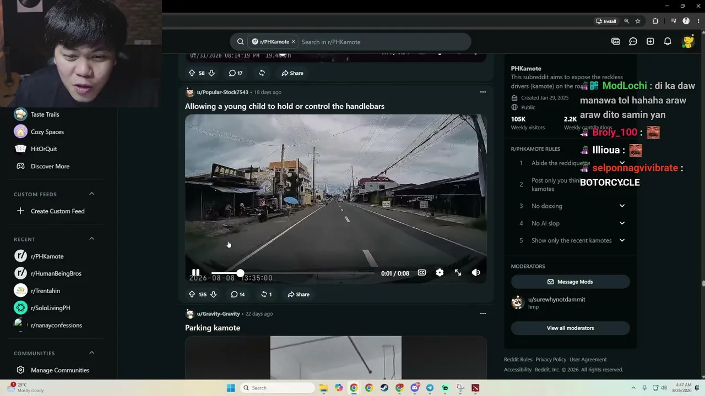Collapse the Recent section
This screenshot has width=705, height=396.
pos(91,239)
